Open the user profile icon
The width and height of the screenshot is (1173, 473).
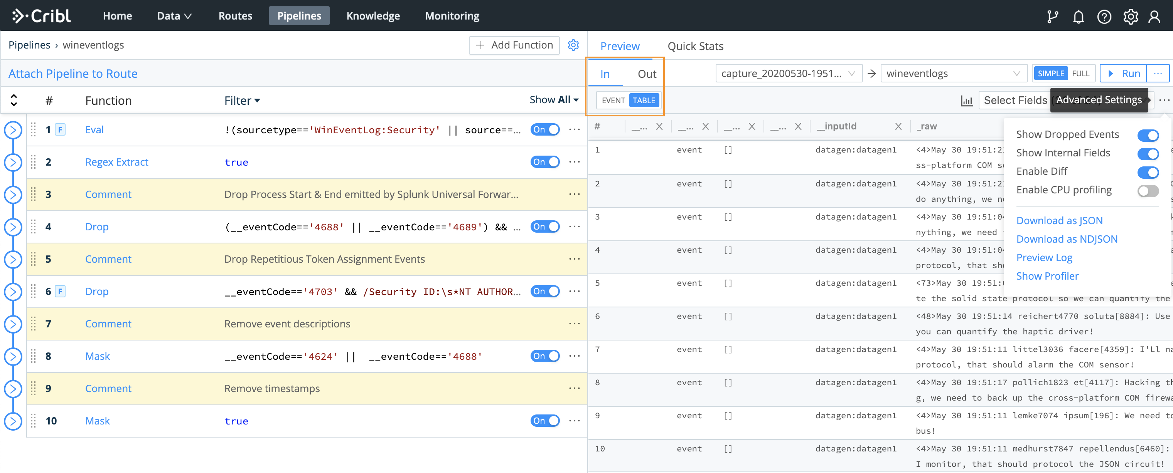point(1154,17)
